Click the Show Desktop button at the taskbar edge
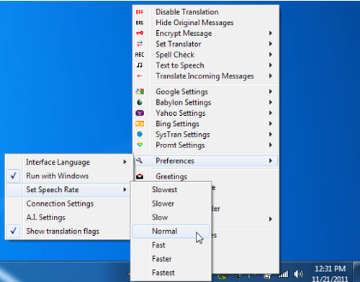Viewport: 360px width, 282px height. click(356, 272)
